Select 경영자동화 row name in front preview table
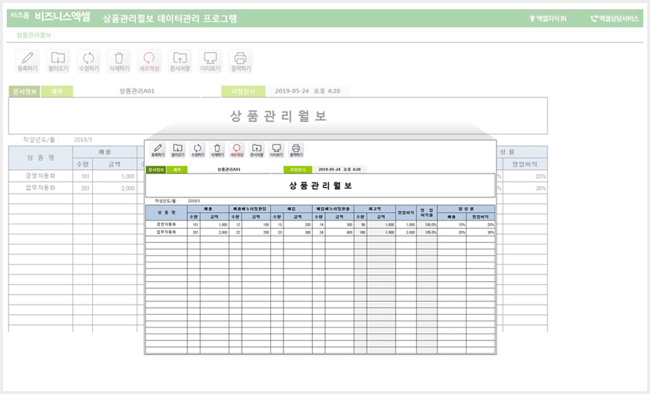 pyautogui.click(x=166, y=224)
